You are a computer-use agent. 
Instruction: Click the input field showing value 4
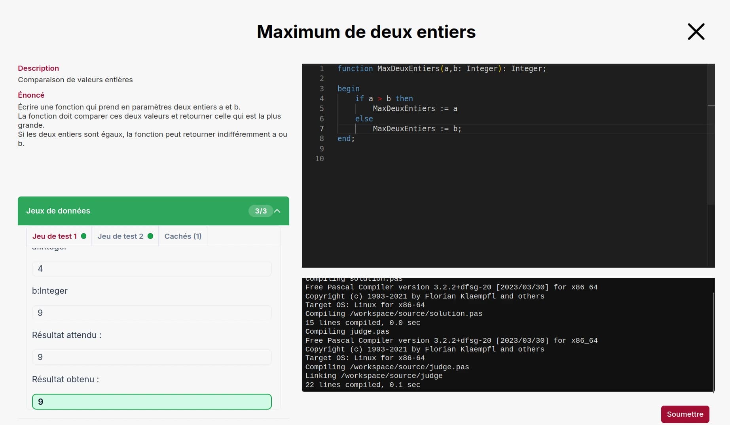point(152,268)
